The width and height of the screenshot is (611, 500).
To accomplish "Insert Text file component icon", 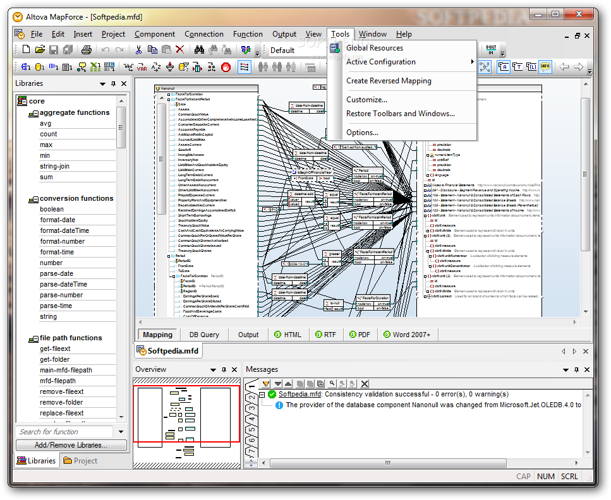I will [x=67, y=67].
